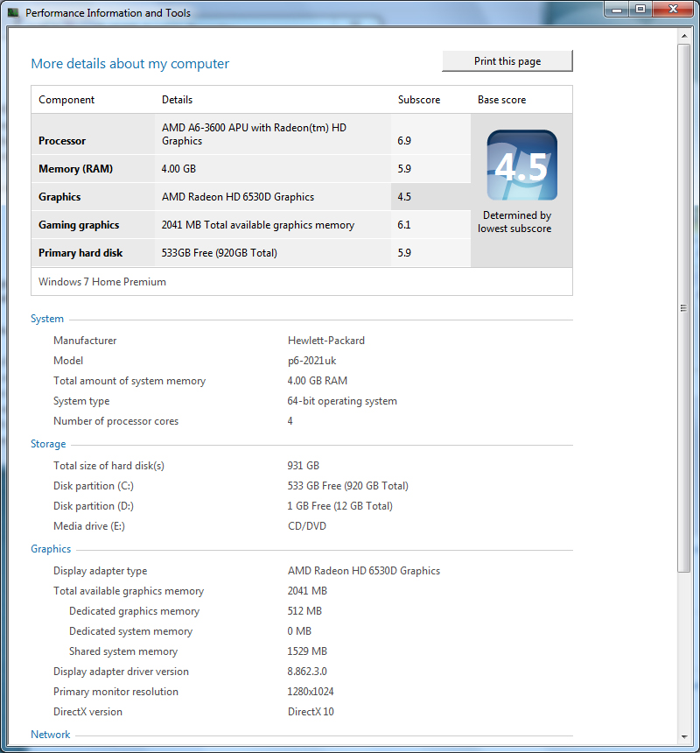
Task: Click the 1280x1024 resolution value
Action: (311, 692)
